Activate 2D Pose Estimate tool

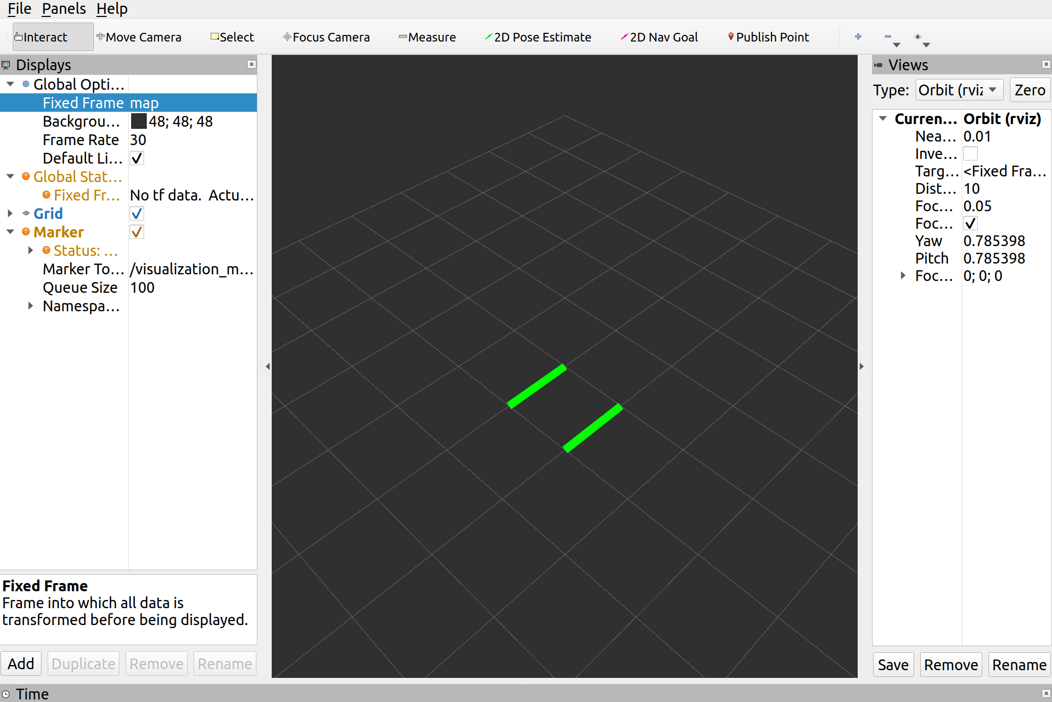538,37
